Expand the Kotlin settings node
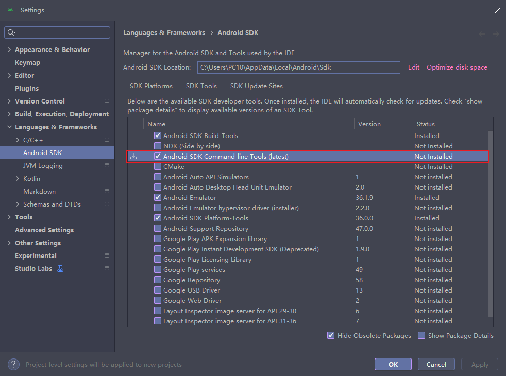 [x=18, y=178]
